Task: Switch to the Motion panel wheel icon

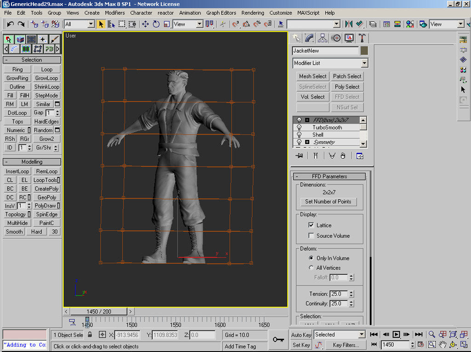Action: coord(336,38)
